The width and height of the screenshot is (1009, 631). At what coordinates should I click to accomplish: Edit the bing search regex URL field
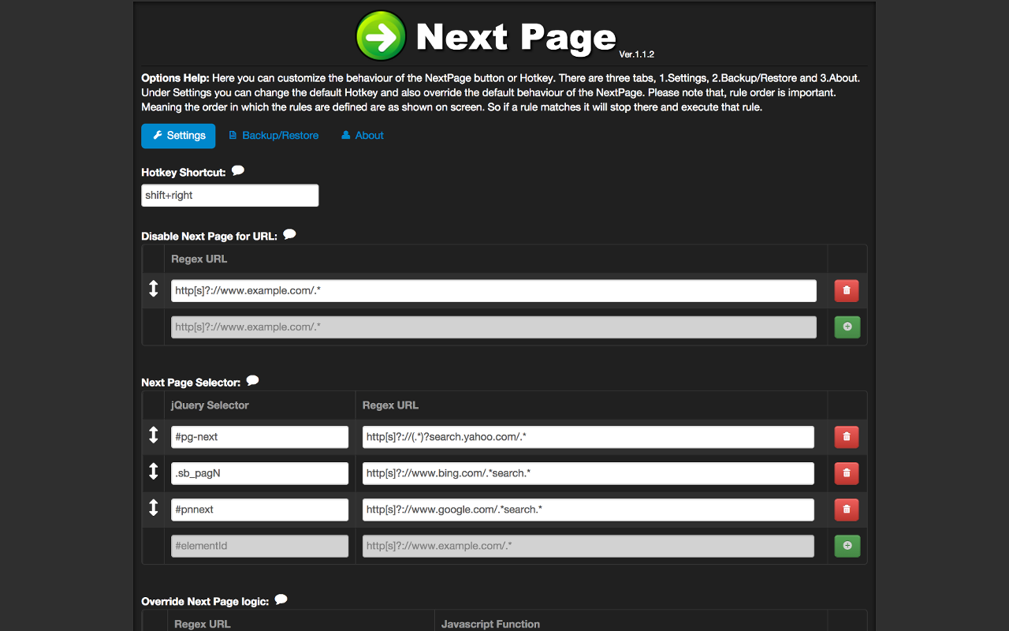(x=588, y=473)
